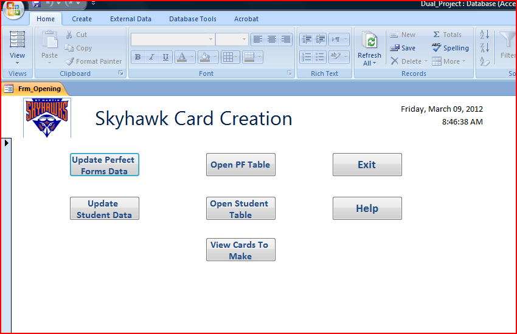The width and height of the screenshot is (517, 334).
Task: Toggle Bold formatting
Action: click(x=138, y=57)
